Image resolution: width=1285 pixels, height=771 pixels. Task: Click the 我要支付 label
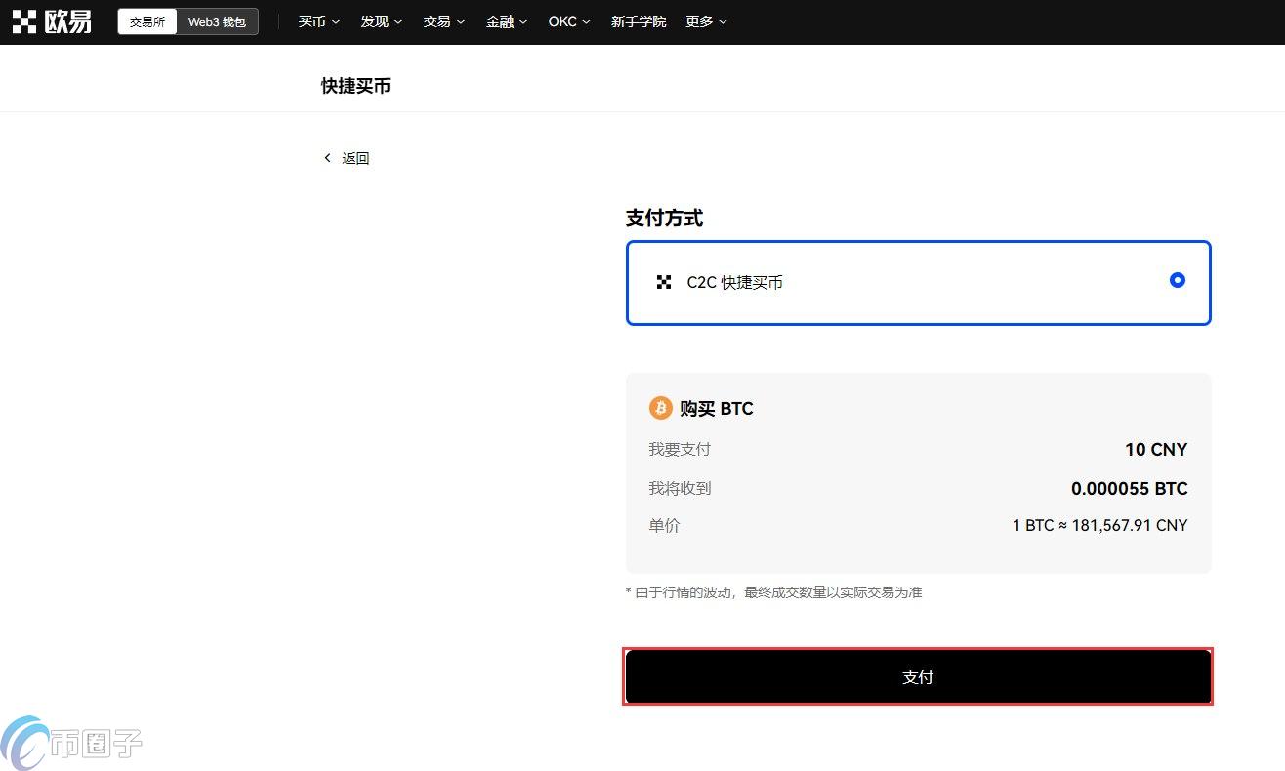coord(680,450)
